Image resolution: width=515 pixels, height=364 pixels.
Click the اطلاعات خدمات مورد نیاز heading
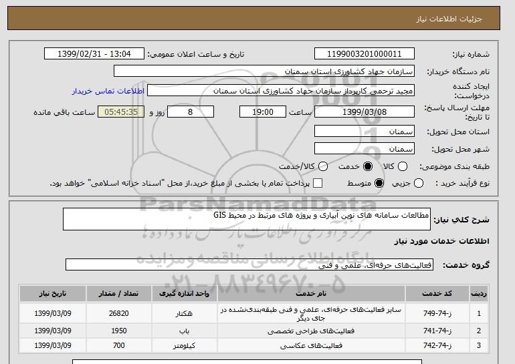point(441,241)
